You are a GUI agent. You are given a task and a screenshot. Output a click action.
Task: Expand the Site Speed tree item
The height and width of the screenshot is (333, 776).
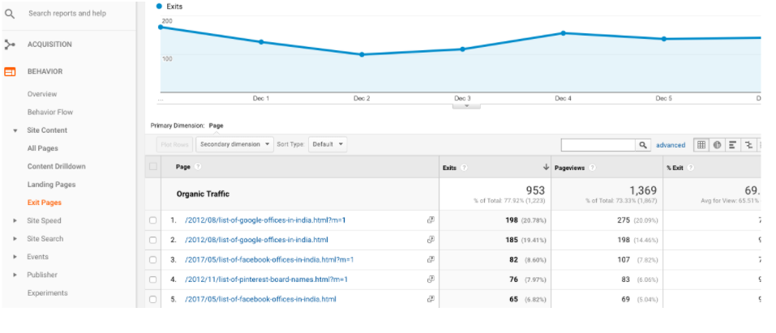coord(15,220)
